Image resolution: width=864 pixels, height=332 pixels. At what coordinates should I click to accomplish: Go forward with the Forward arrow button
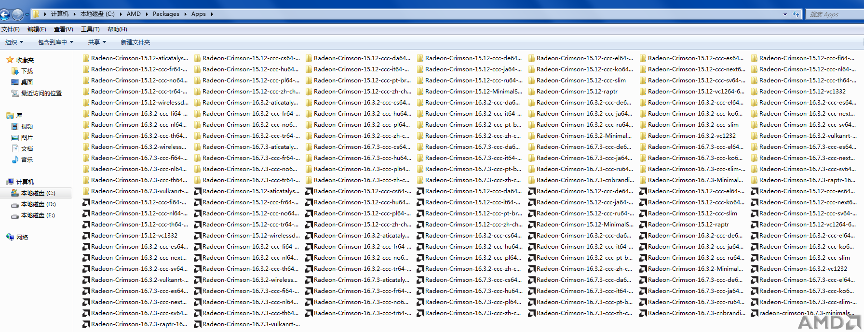click(x=17, y=14)
